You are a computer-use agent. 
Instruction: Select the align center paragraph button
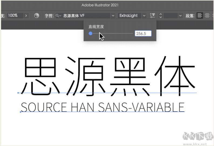tap(207, 16)
